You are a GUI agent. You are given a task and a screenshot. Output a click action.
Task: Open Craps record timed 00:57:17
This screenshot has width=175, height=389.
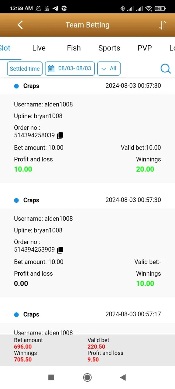pos(87,315)
